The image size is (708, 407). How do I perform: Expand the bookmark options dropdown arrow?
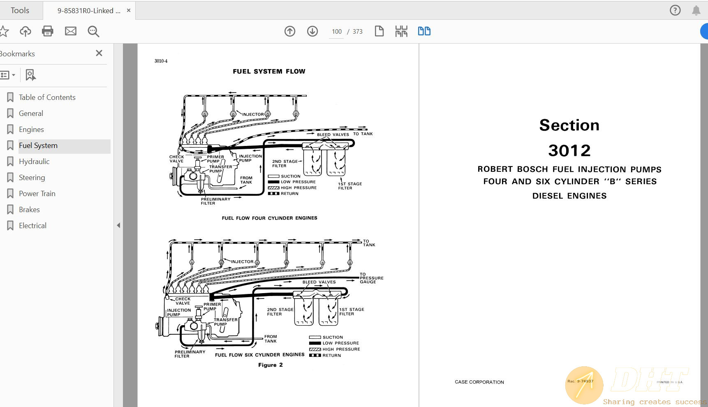14,75
